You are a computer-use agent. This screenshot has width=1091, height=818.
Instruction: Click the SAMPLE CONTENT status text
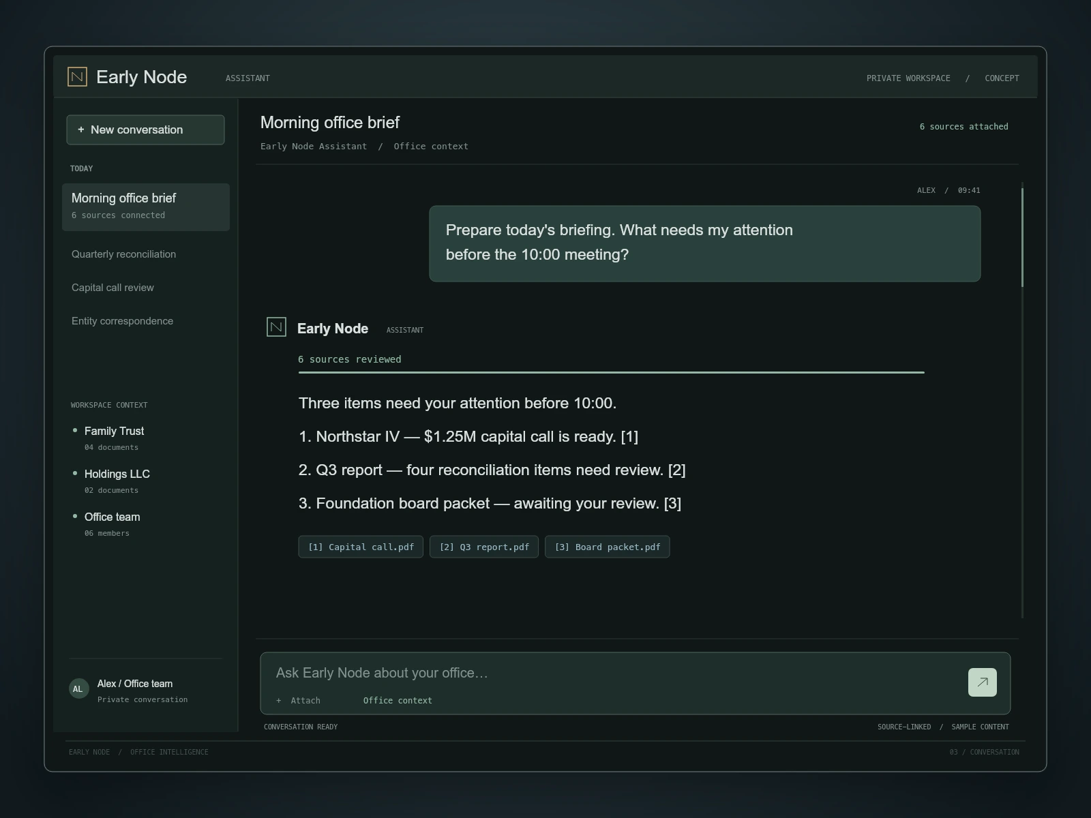pyautogui.click(x=980, y=727)
